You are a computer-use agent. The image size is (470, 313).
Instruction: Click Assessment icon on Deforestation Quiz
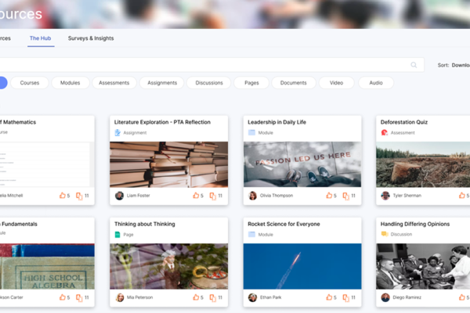[x=385, y=132]
